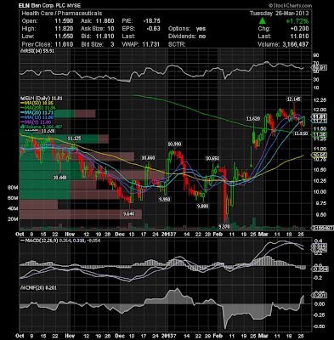Click the RSI(14) indicator label

point(37,51)
